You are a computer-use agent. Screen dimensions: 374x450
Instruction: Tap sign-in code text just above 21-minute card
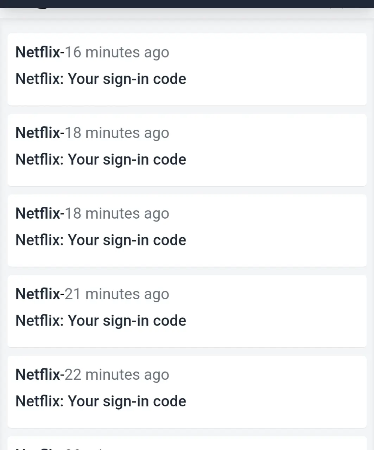101,240
